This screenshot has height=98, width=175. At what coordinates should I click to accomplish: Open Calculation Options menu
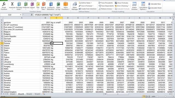(x=143, y=6)
